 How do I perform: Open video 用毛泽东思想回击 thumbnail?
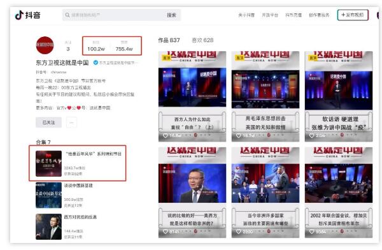(x=265, y=96)
